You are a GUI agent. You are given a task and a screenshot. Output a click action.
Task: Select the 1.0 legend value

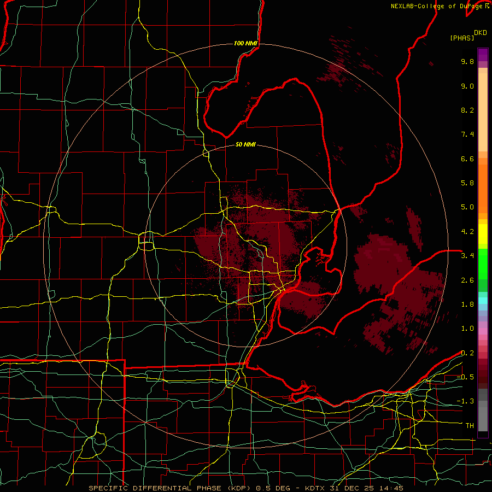(x=467, y=329)
